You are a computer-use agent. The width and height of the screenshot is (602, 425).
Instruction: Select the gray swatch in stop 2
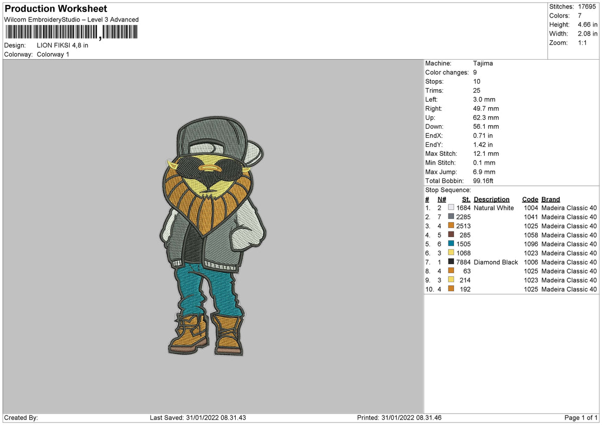point(451,217)
